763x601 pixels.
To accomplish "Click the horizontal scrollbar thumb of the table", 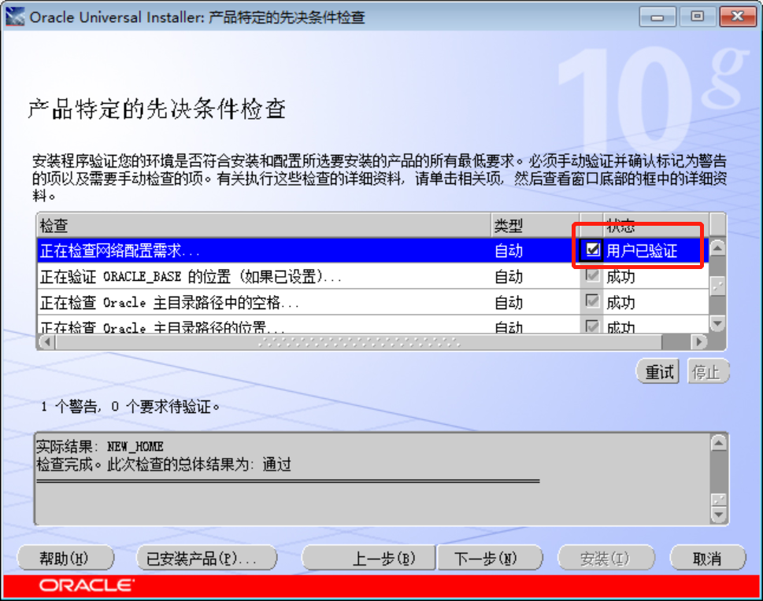I will click(x=359, y=342).
